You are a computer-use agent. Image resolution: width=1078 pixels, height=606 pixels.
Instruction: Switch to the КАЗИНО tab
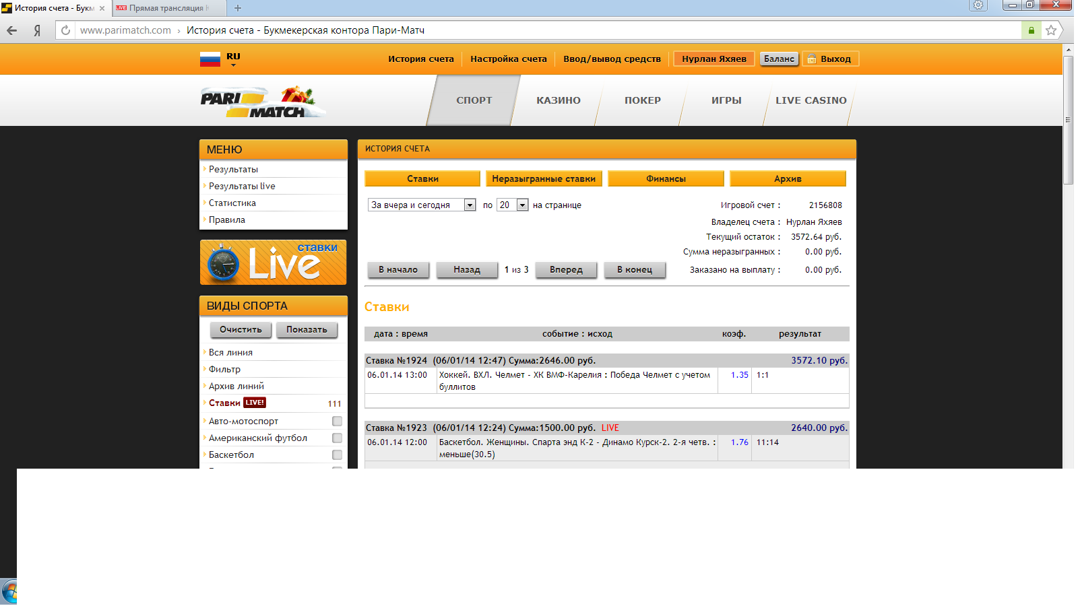tap(558, 100)
